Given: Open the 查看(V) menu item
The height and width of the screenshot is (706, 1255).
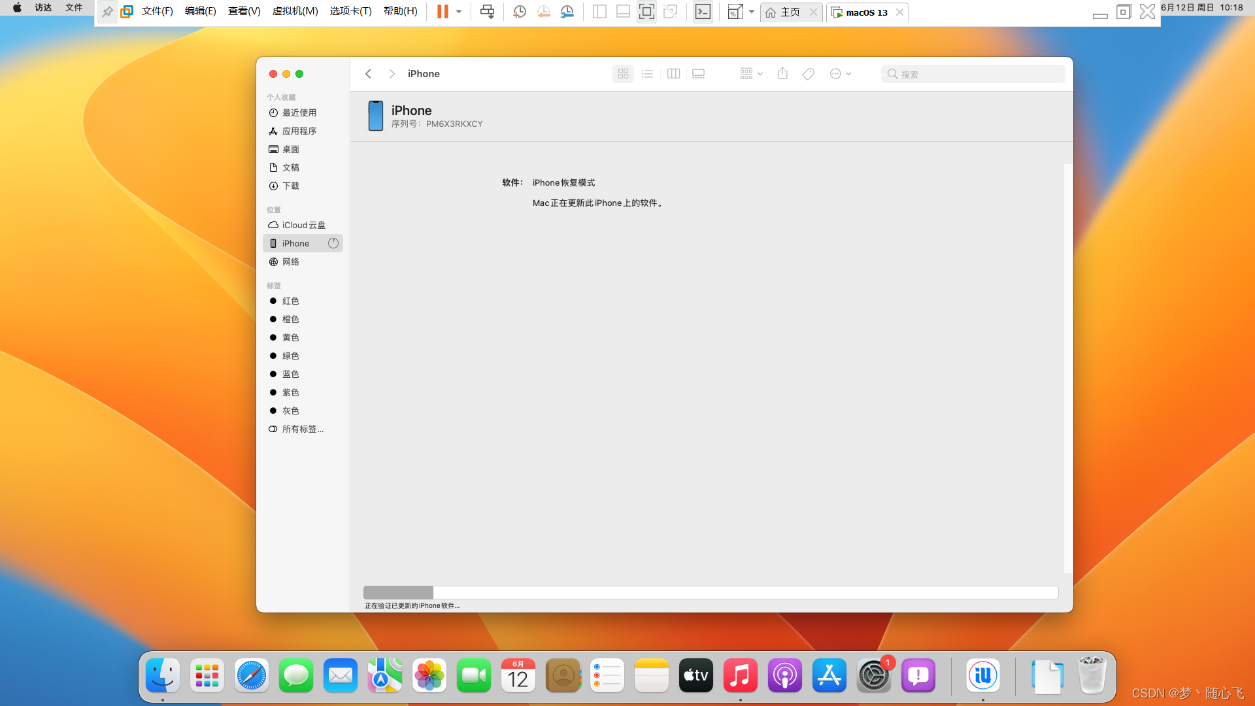Looking at the screenshot, I should coord(243,10).
